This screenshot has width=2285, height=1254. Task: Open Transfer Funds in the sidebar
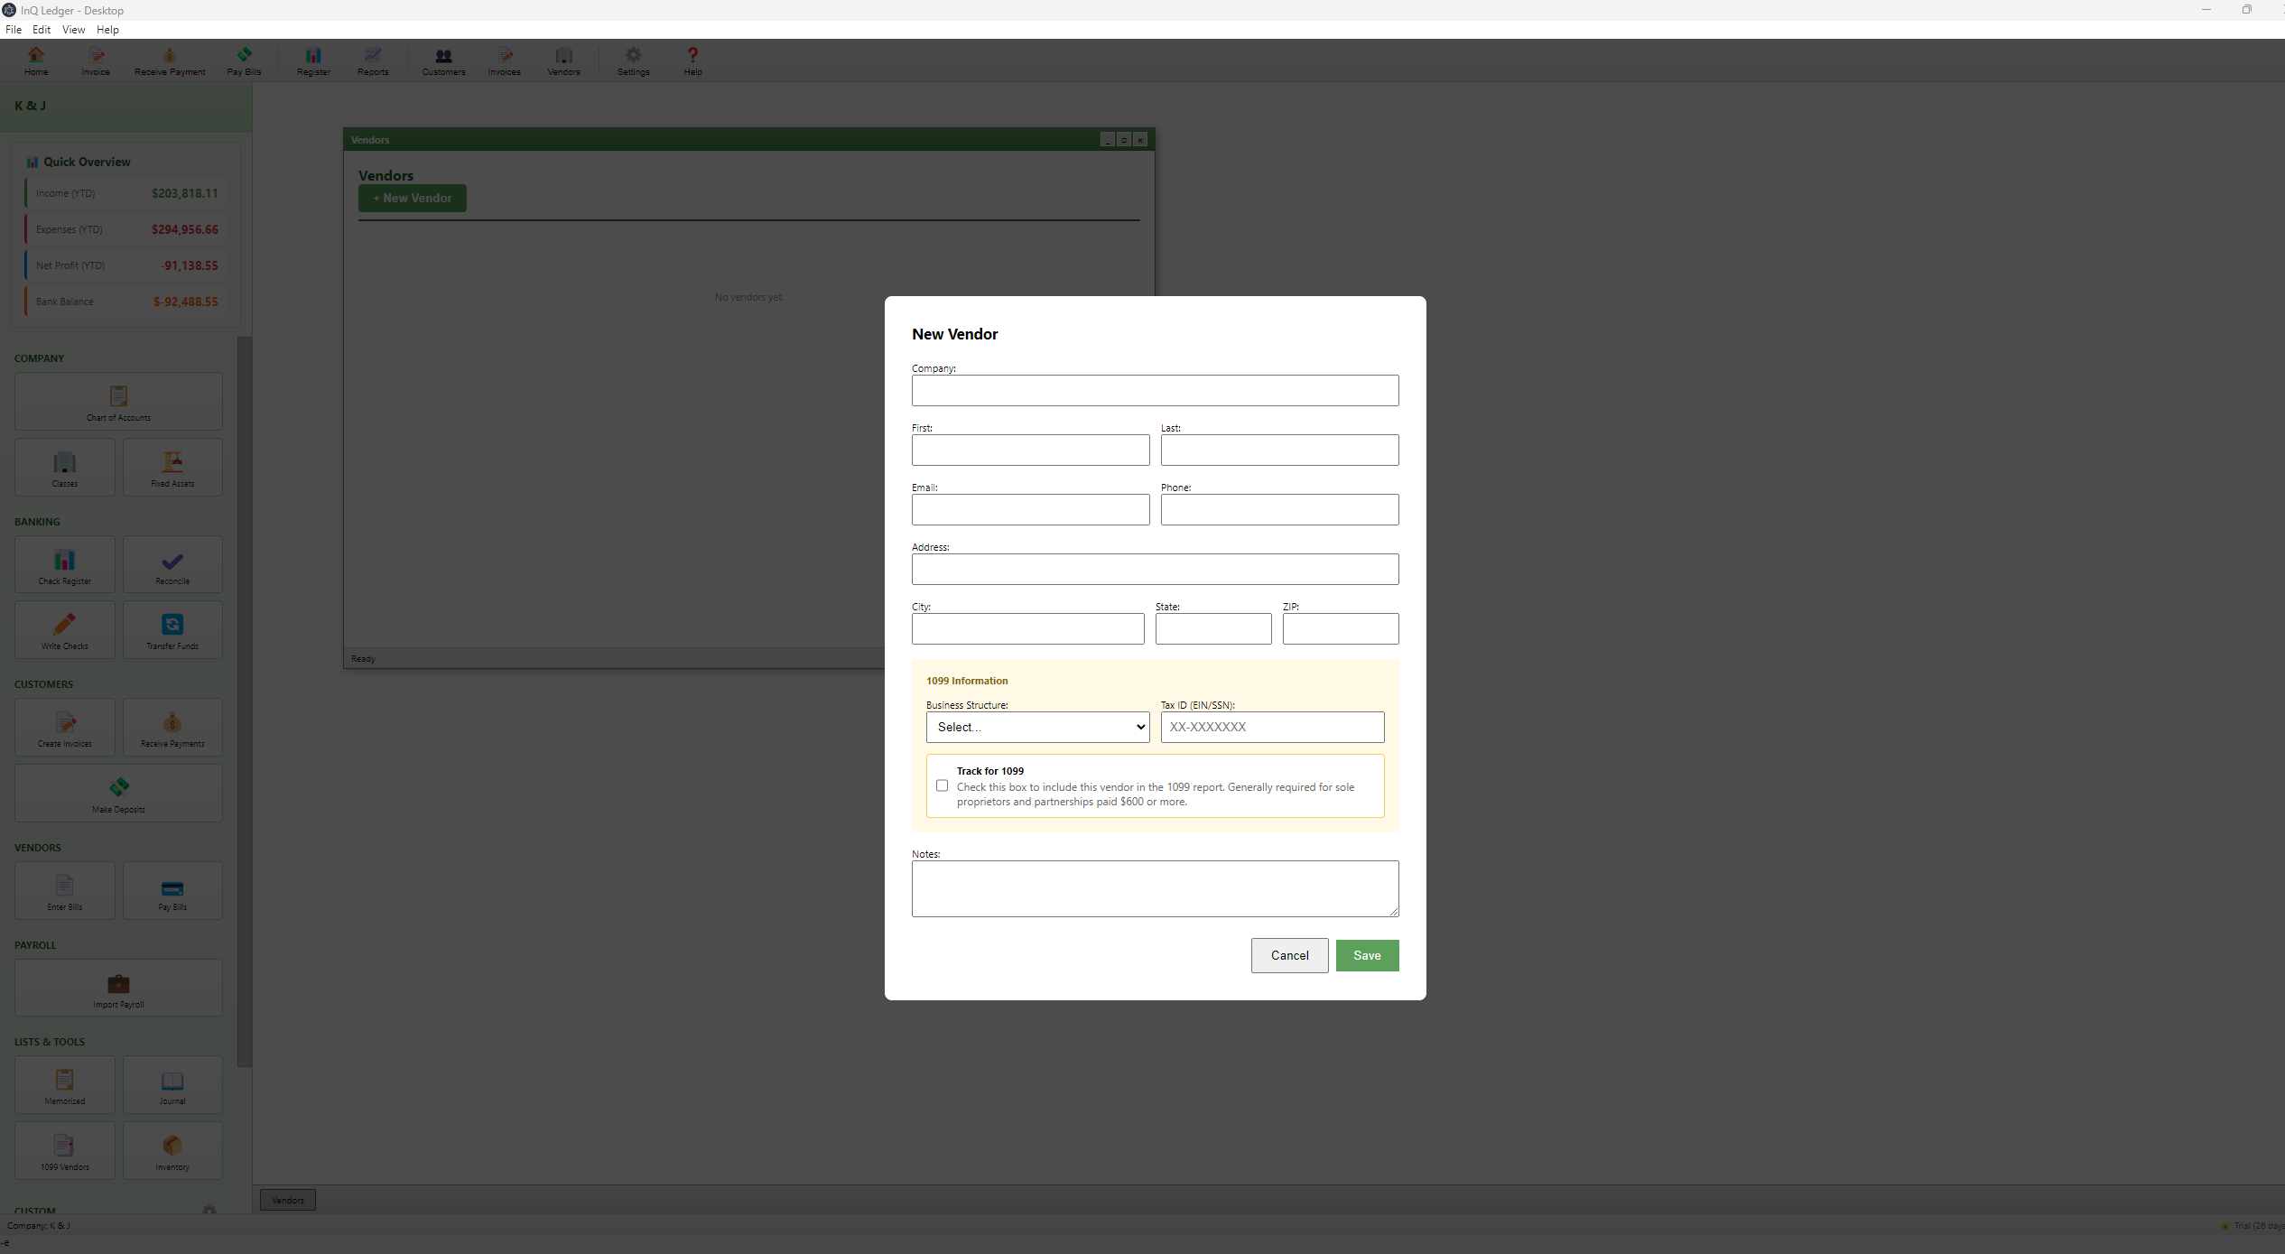pyautogui.click(x=172, y=630)
